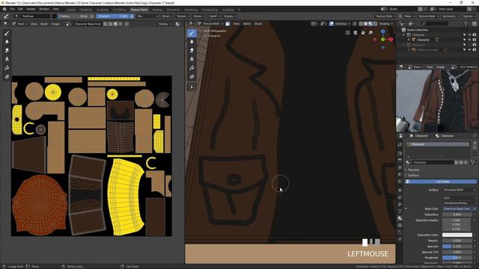The image size is (479, 269).
Task: Select the Character material slot in list
Action: click(x=439, y=144)
